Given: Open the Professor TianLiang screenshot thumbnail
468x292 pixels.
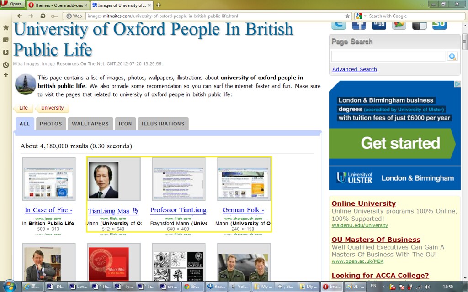Looking at the screenshot, I should pyautogui.click(x=179, y=179).
